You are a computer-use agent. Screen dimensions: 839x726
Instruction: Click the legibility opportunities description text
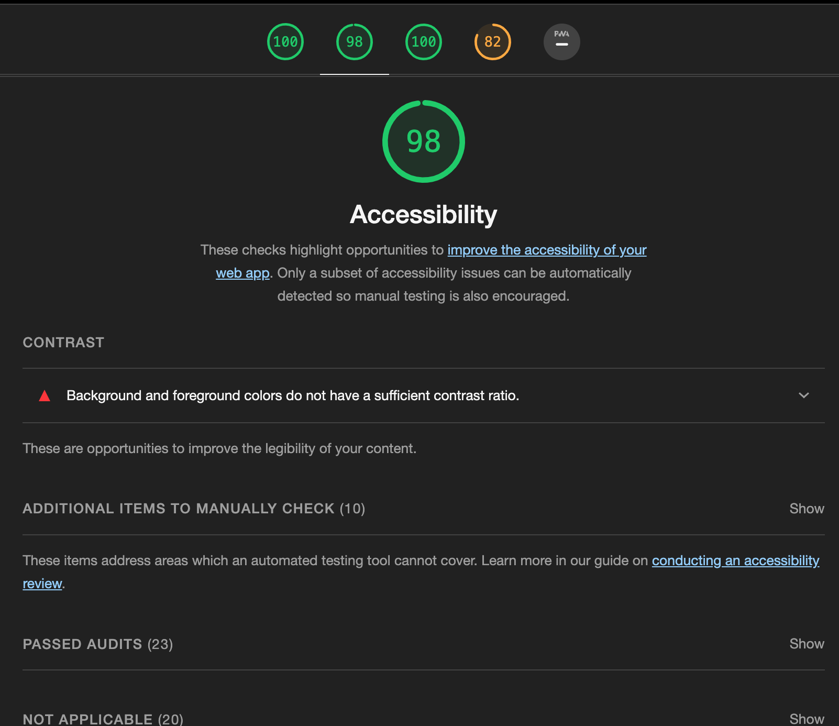point(219,448)
